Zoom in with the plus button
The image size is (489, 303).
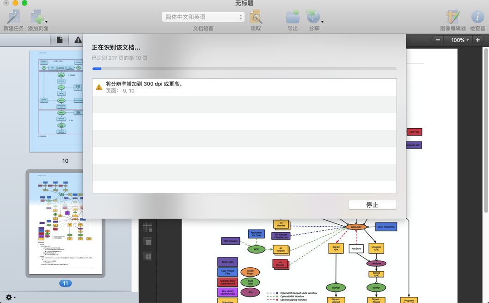(478, 40)
